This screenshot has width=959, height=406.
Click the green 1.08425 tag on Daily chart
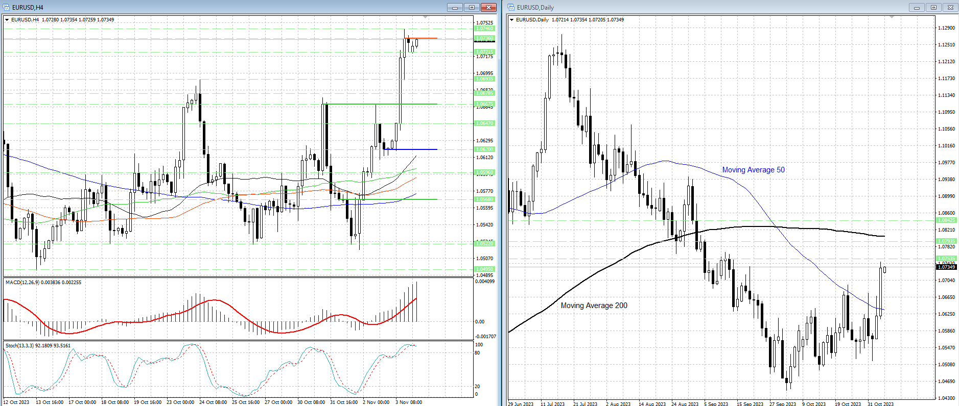click(x=946, y=220)
